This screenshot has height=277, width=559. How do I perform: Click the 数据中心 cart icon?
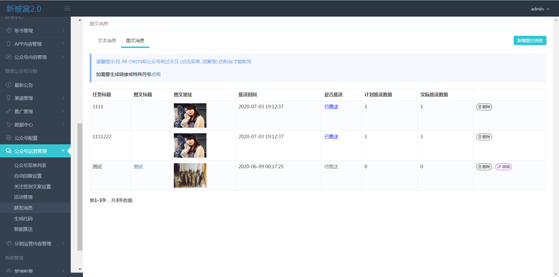pyautogui.click(x=9, y=125)
